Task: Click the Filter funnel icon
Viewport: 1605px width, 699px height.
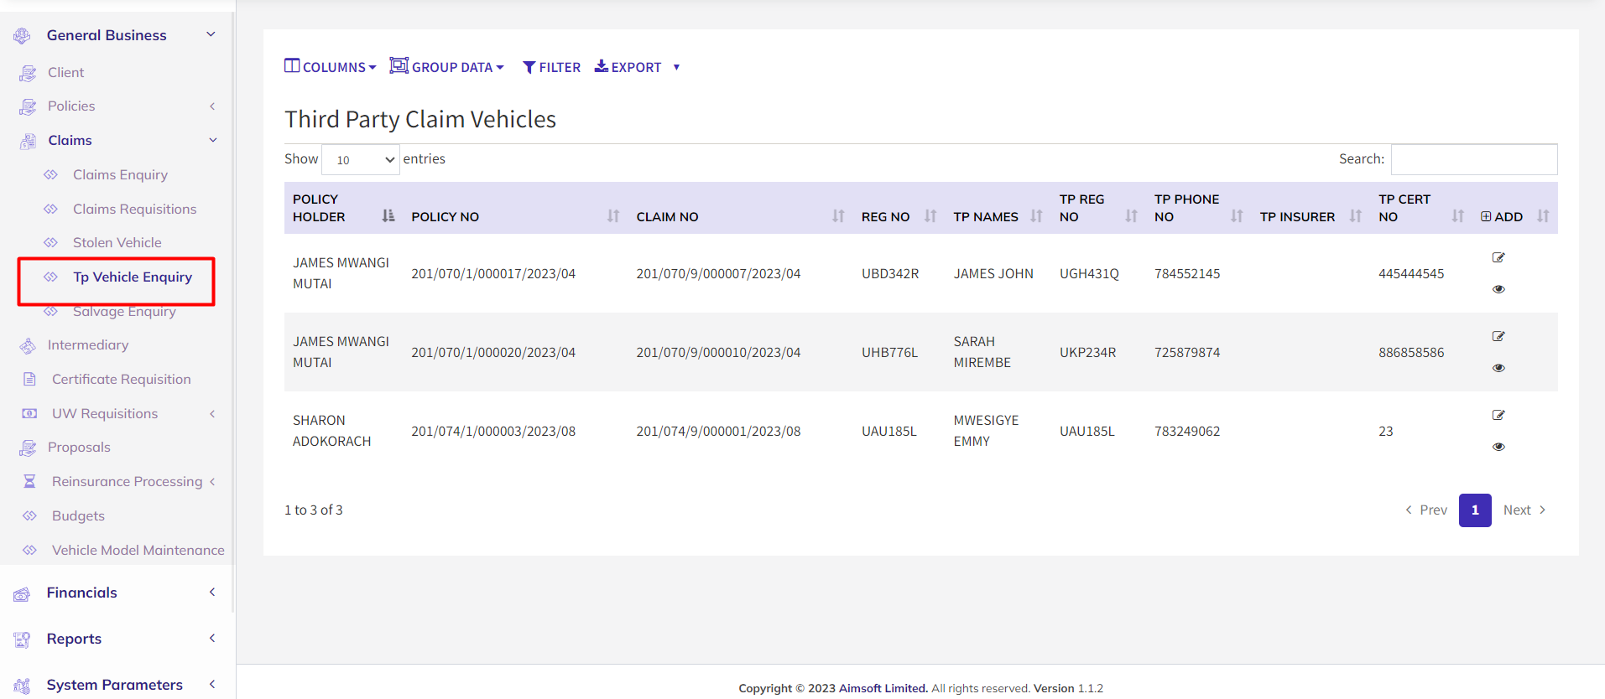Action: click(529, 67)
